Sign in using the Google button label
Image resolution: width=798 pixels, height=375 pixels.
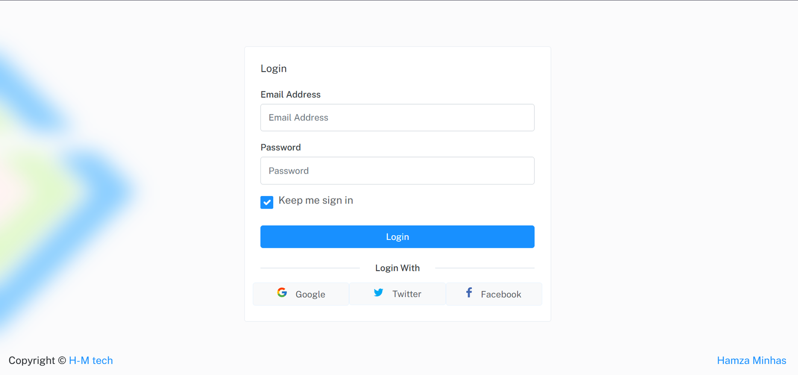(x=310, y=294)
